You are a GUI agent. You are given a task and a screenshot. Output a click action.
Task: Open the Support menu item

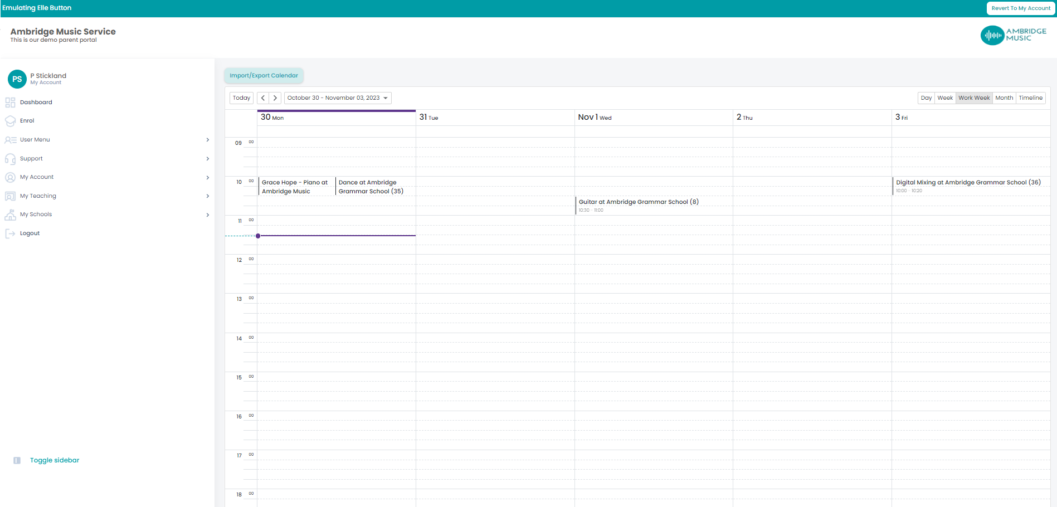[31, 159]
